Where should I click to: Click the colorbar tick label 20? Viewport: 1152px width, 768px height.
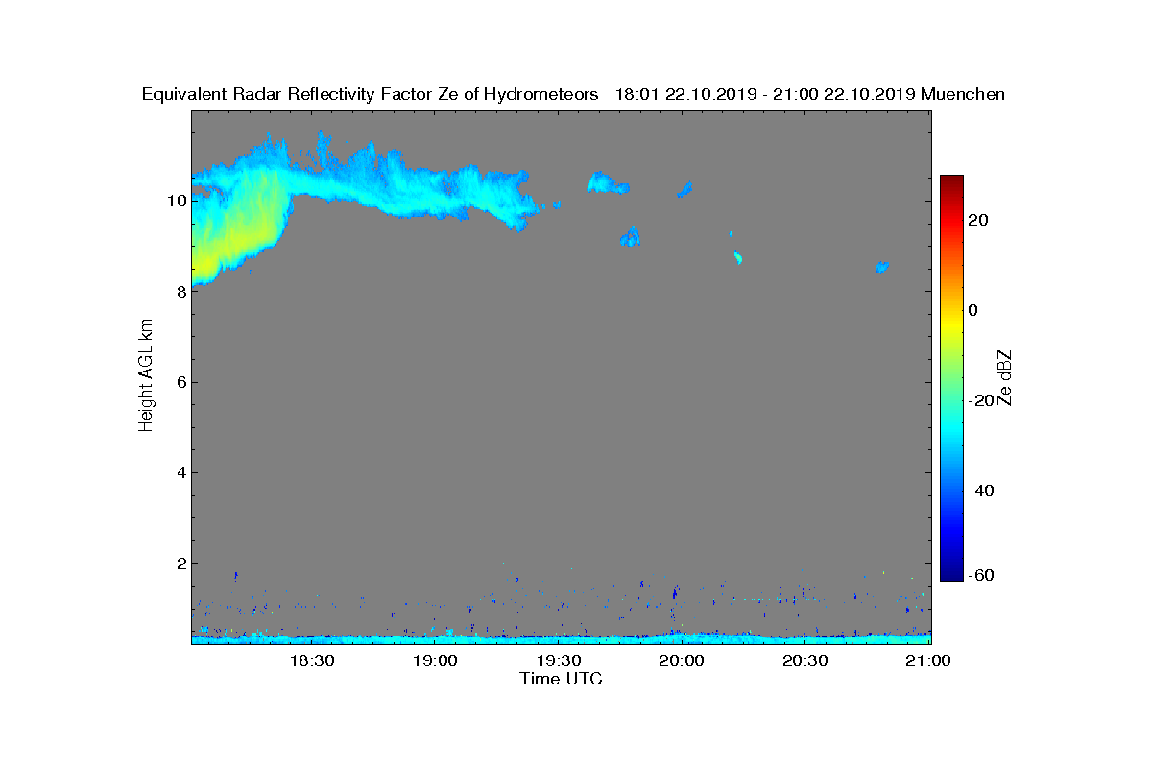(x=979, y=220)
